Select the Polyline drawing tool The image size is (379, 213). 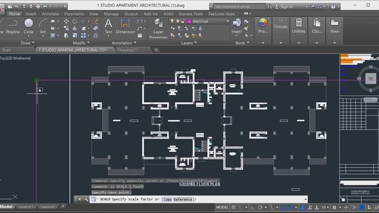click(x=13, y=27)
